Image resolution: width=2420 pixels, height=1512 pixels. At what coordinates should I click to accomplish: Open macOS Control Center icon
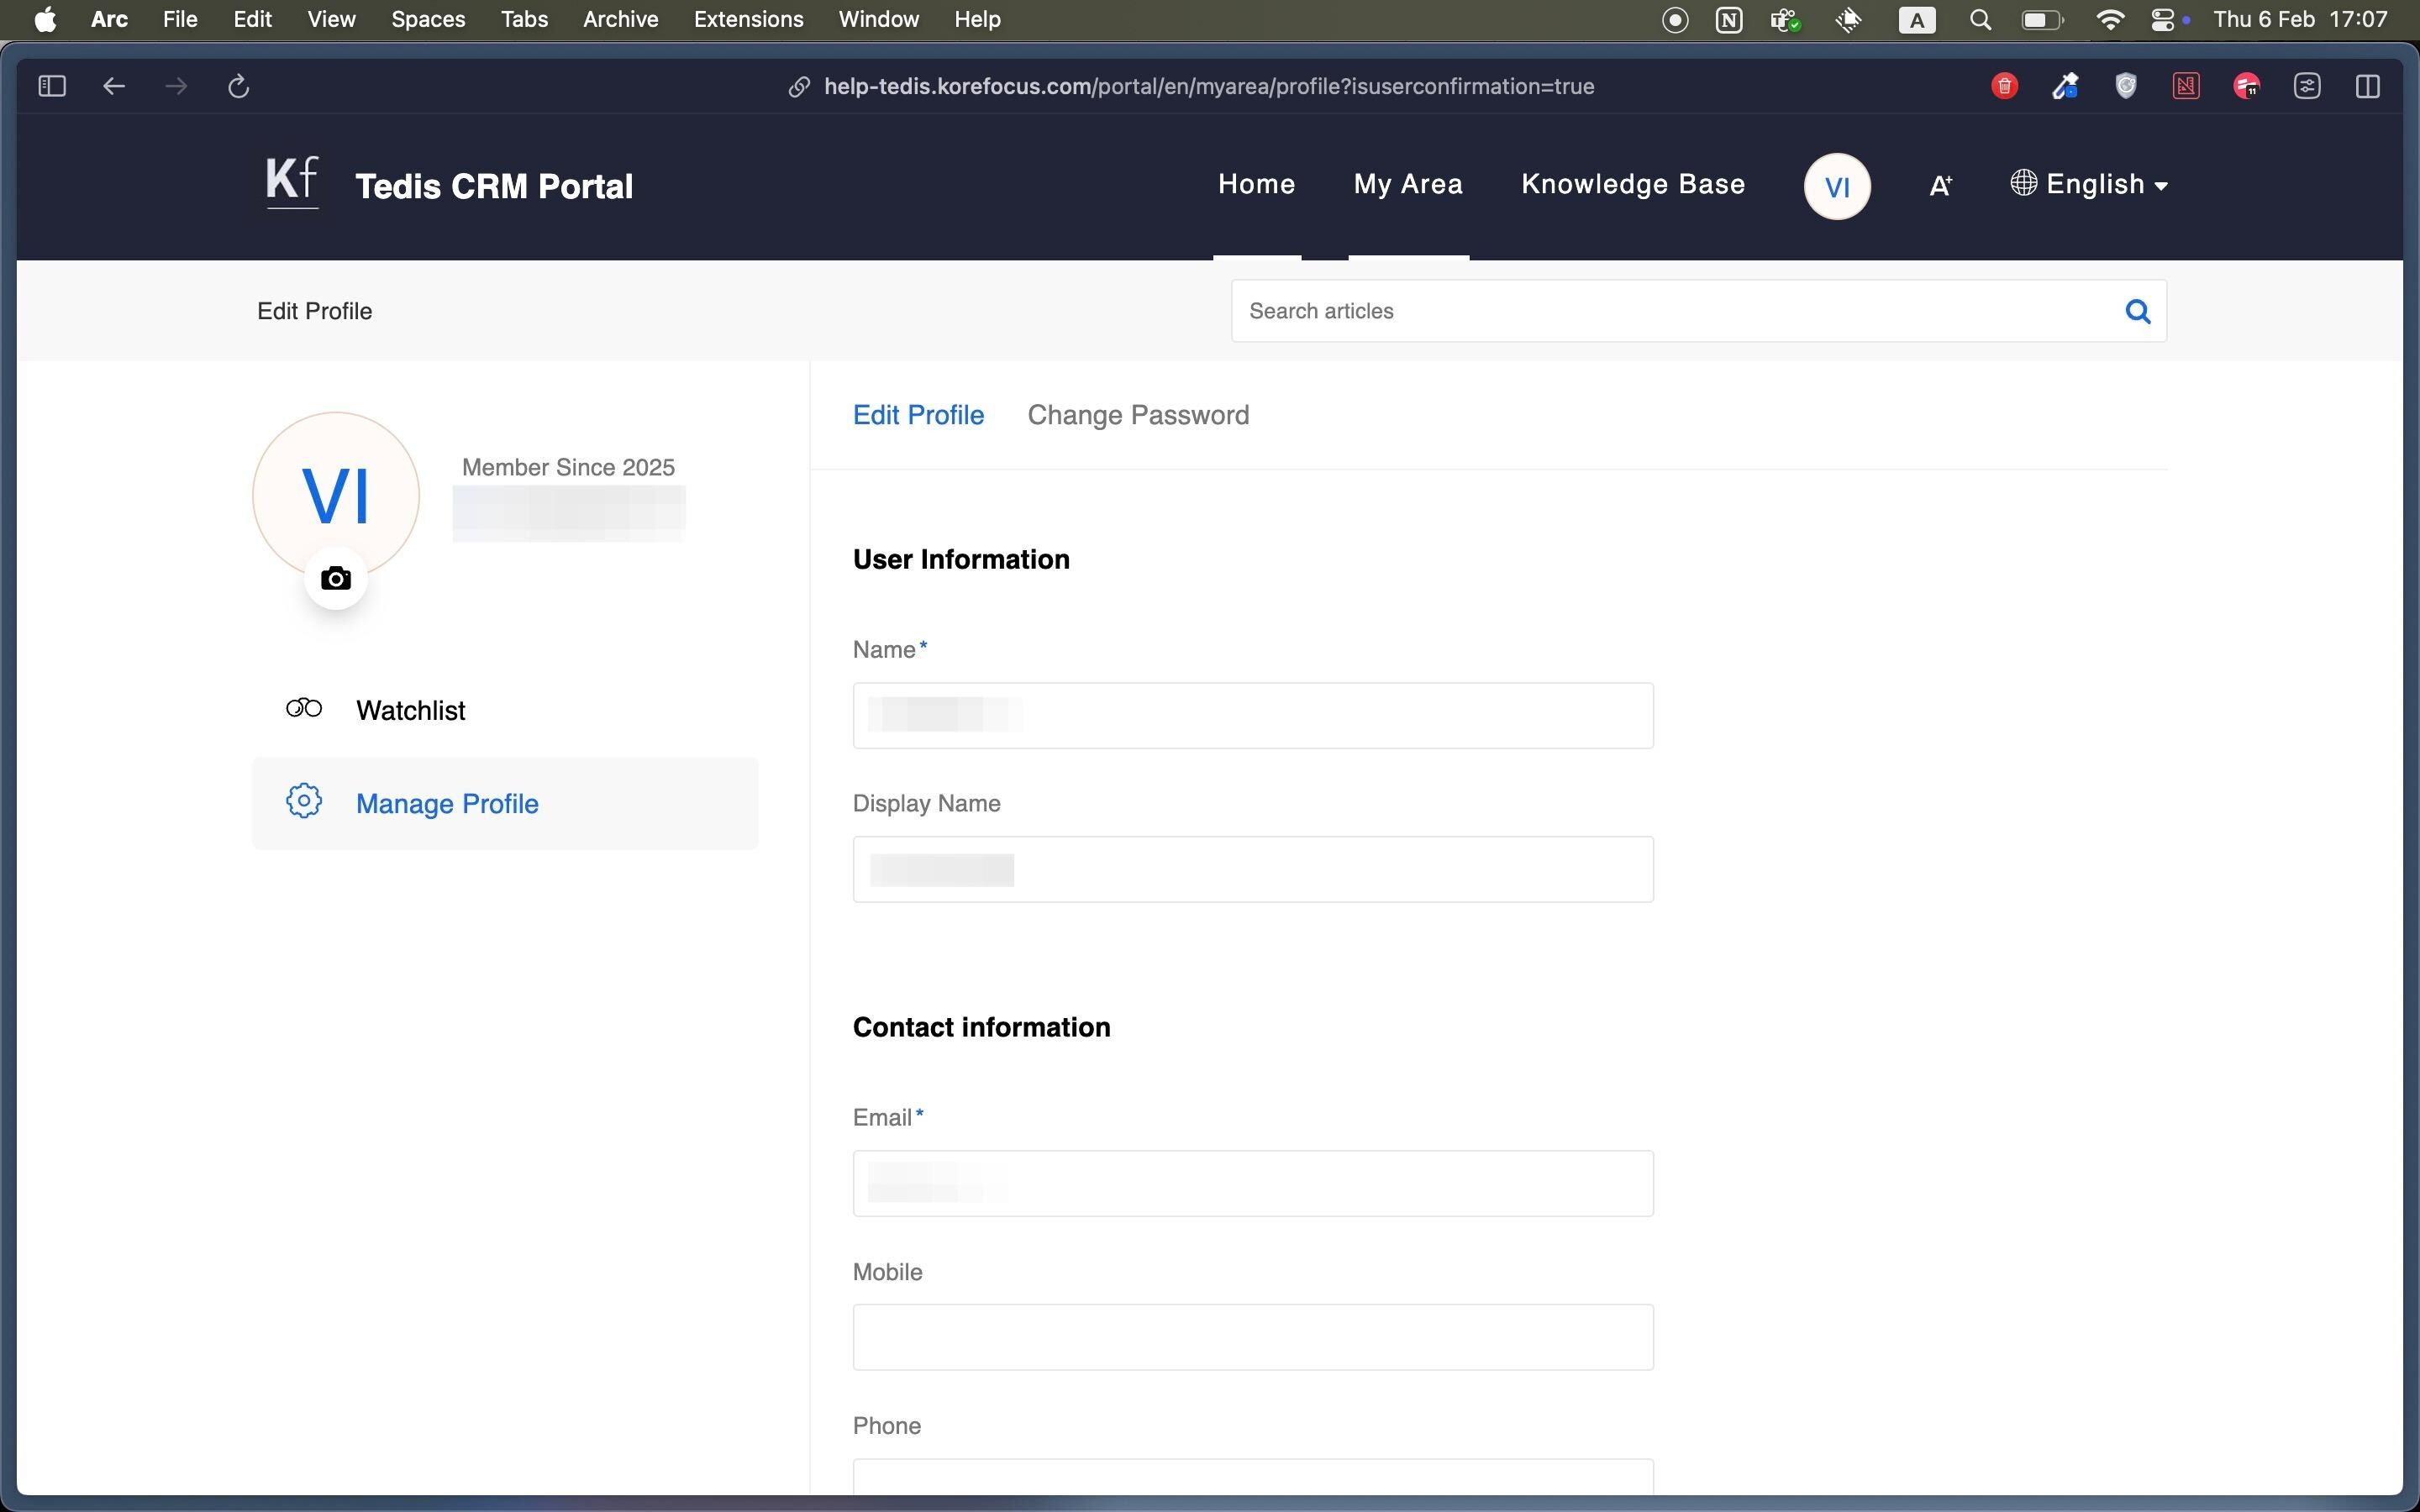2163,19
